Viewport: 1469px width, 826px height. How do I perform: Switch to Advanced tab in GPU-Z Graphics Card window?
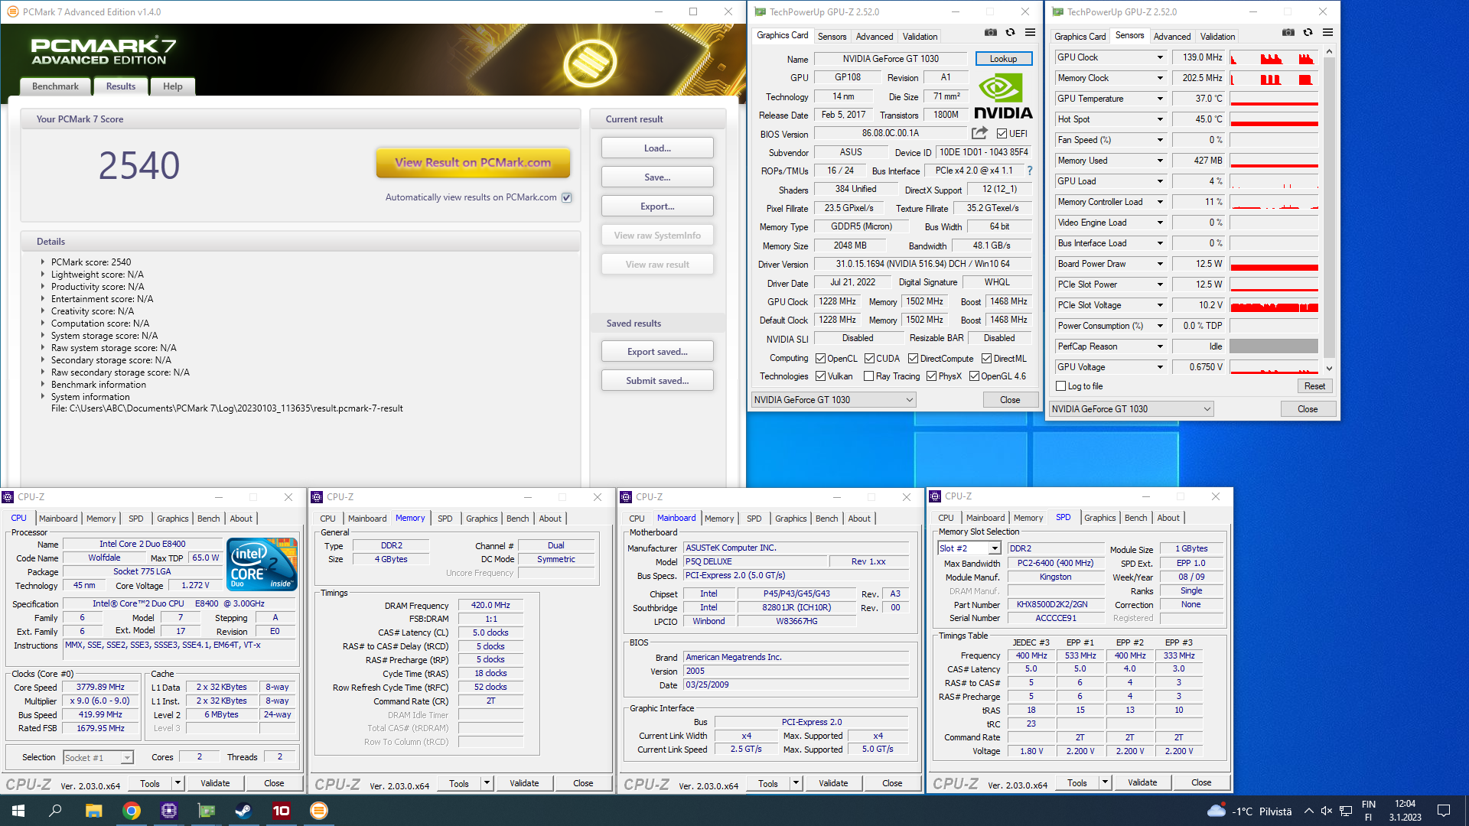click(875, 36)
